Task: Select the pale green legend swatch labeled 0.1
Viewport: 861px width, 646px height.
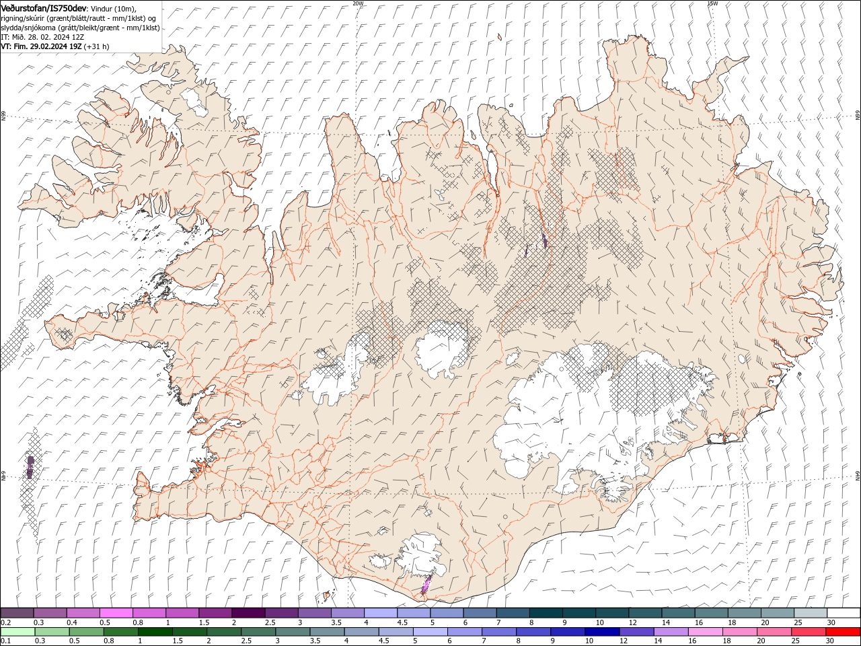Action: (x=17, y=632)
